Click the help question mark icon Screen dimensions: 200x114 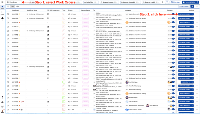click(x=2, y=102)
